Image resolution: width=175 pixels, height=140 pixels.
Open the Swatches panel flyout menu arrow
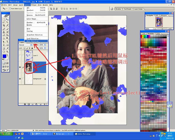click(x=168, y=34)
